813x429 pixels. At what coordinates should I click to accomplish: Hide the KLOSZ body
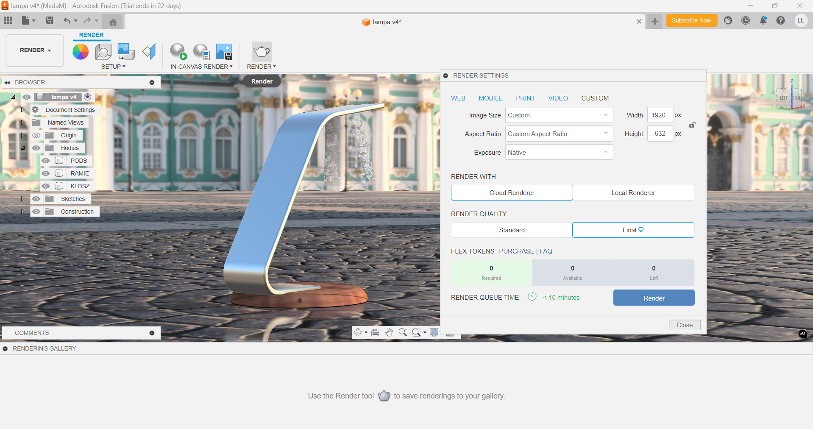click(x=46, y=186)
